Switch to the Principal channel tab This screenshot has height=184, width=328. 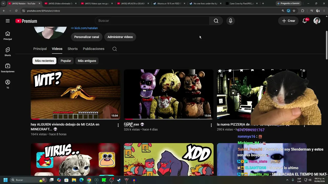[40, 49]
